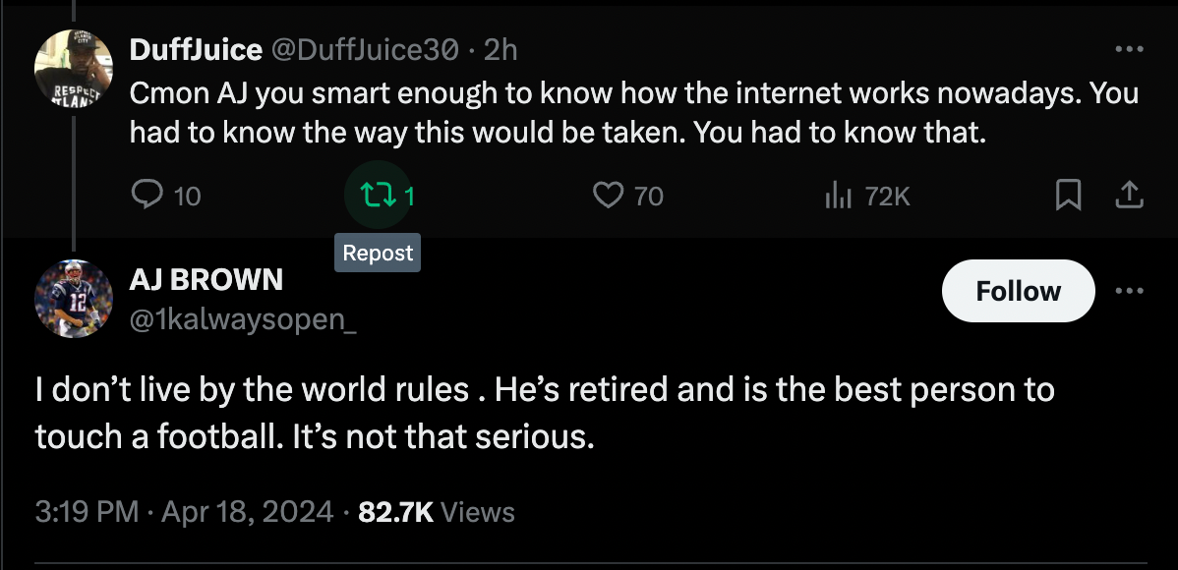Like DuffJuice's tweet with the heart

(608, 197)
